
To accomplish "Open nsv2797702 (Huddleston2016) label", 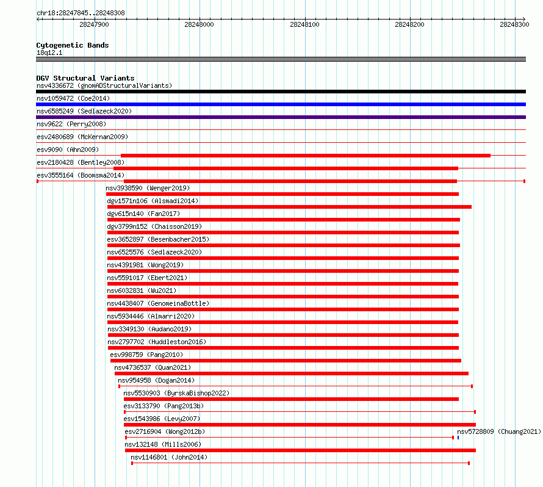I will pyautogui.click(x=157, y=342).
